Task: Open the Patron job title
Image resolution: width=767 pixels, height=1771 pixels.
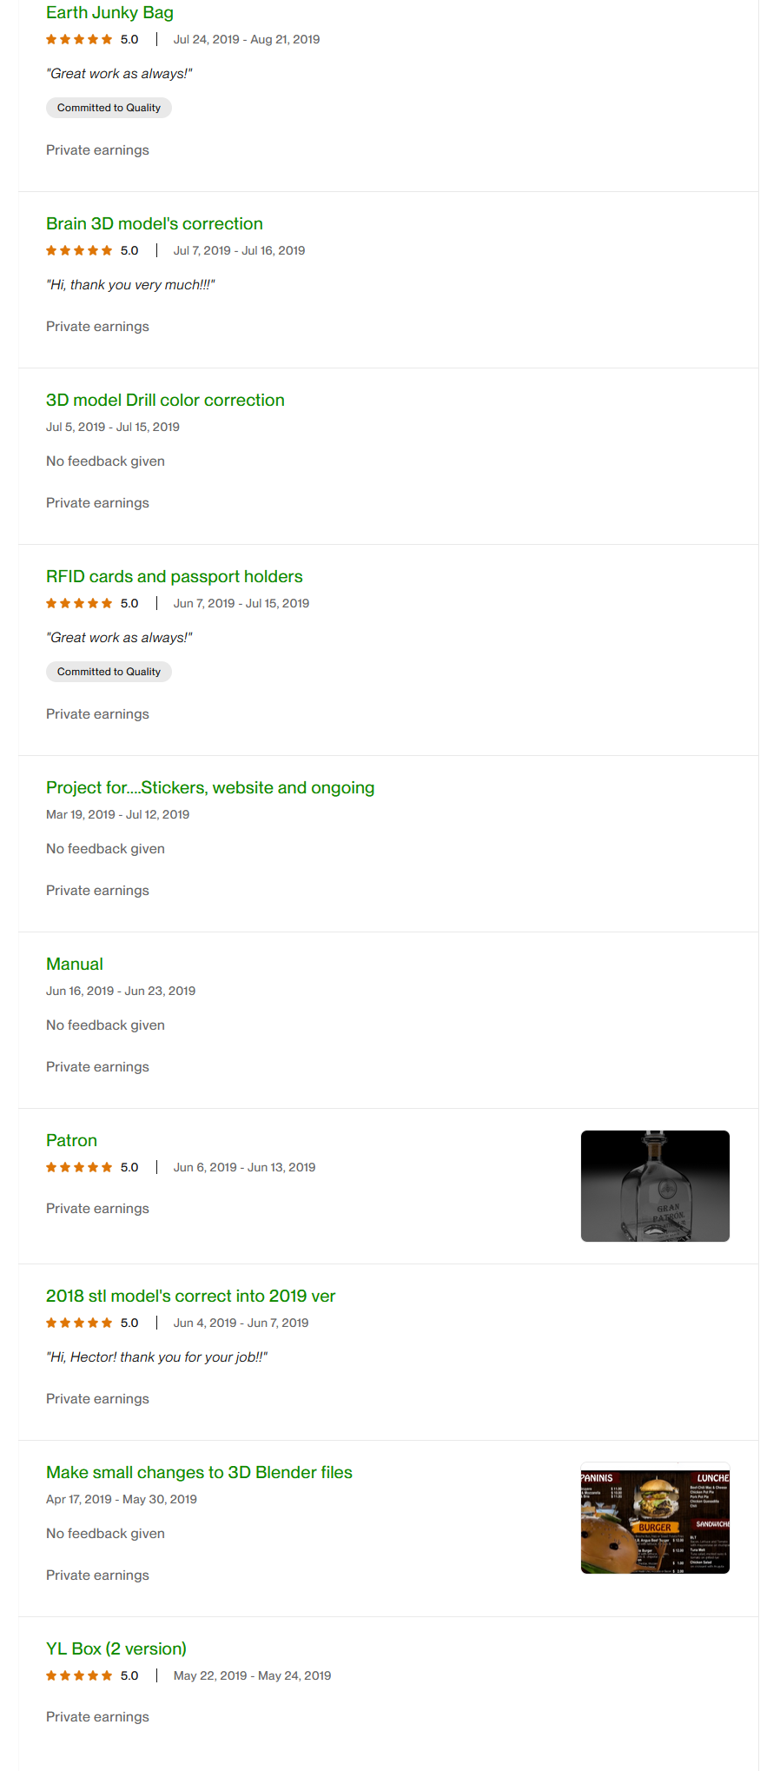Action: 71,1141
